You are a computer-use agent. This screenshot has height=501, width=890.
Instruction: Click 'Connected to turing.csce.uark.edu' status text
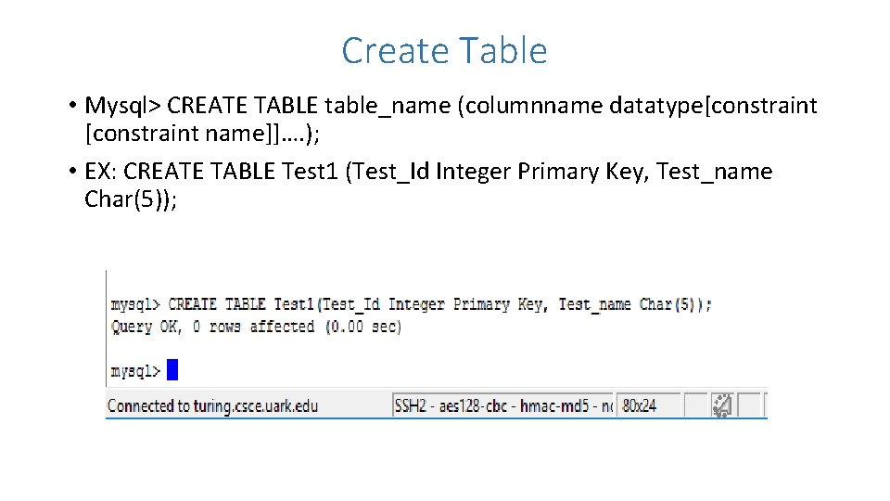(x=213, y=406)
